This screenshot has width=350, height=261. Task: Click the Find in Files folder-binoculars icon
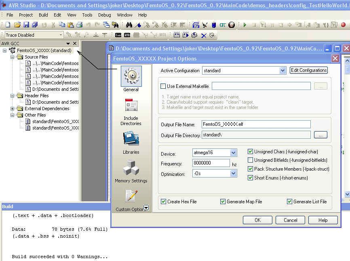[115, 25]
